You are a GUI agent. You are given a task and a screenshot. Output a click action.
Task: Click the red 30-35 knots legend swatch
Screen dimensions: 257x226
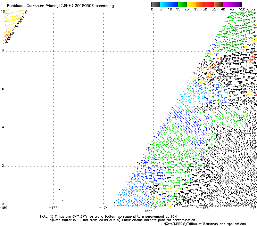click(x=210, y=4)
